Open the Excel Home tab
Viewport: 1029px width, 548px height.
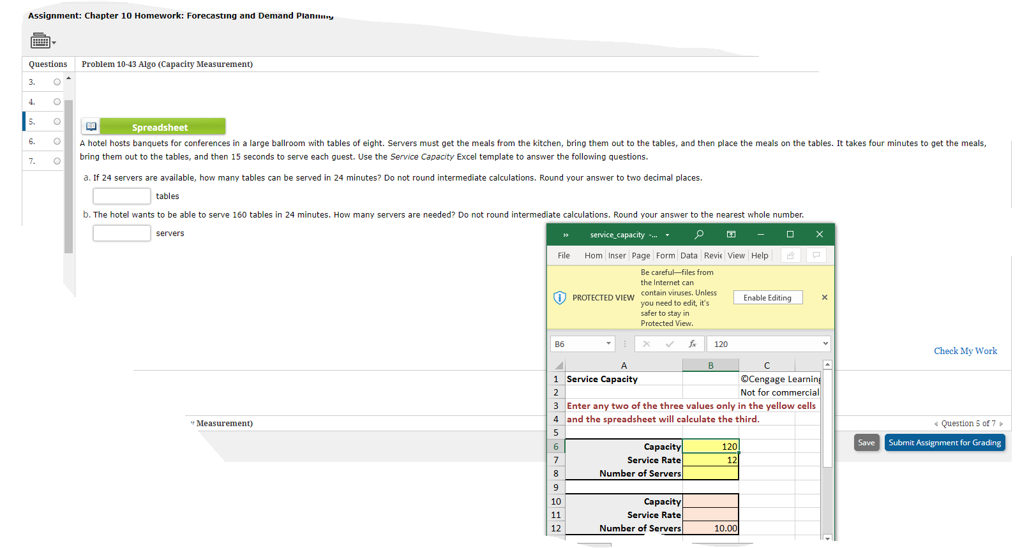point(593,255)
